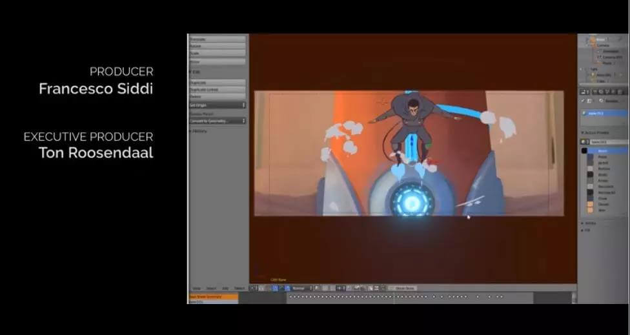The image size is (630, 335).
Task: Click the Rotate button in tool shelf
Action: click(x=218, y=46)
